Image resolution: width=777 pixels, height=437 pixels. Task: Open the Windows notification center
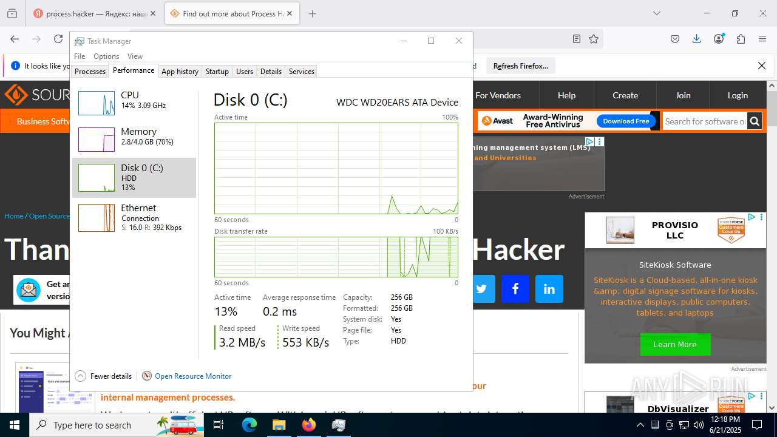pos(757,425)
